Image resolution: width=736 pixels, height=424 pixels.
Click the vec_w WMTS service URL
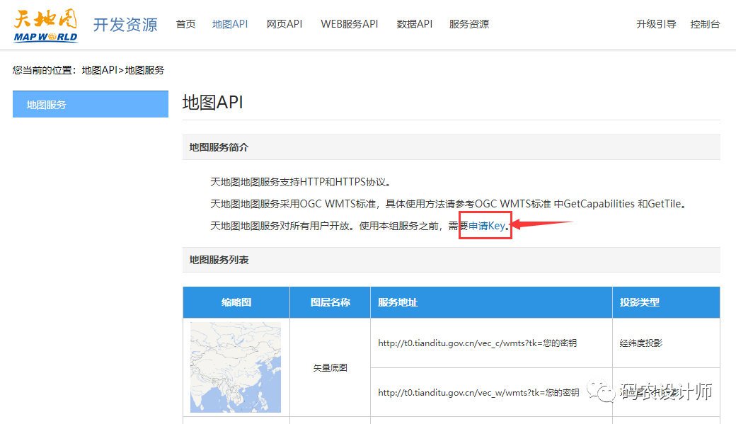pyautogui.click(x=478, y=392)
